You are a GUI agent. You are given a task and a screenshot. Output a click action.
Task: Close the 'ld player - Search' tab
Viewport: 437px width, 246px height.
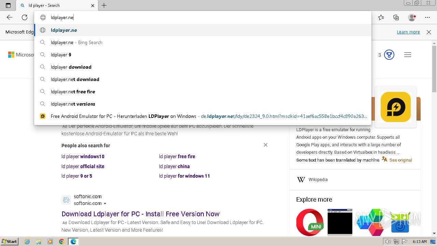(x=93, y=5)
